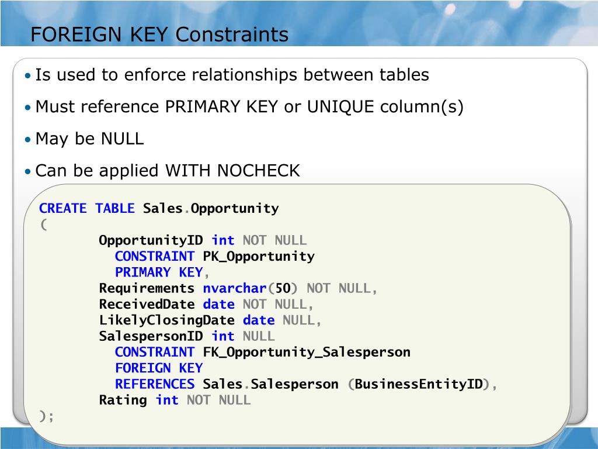
Task: Select the LikelyClosingDate column line
Action: (x=210, y=320)
